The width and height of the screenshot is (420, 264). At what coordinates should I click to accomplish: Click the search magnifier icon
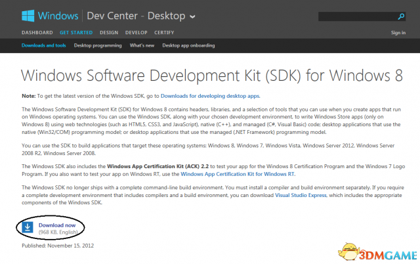(401, 16)
